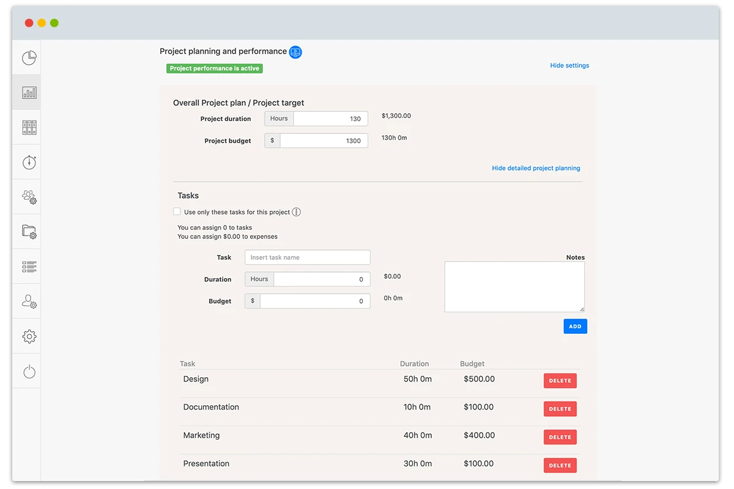Delete the Marketing task
Viewport: 734px width, 489px height.
coord(560,436)
